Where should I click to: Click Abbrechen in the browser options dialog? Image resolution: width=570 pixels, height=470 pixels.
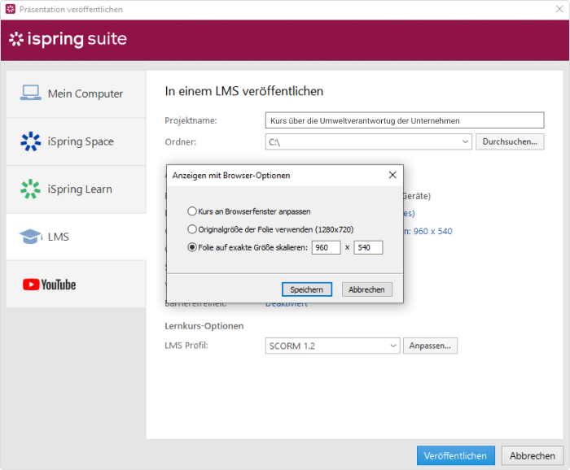[366, 289]
